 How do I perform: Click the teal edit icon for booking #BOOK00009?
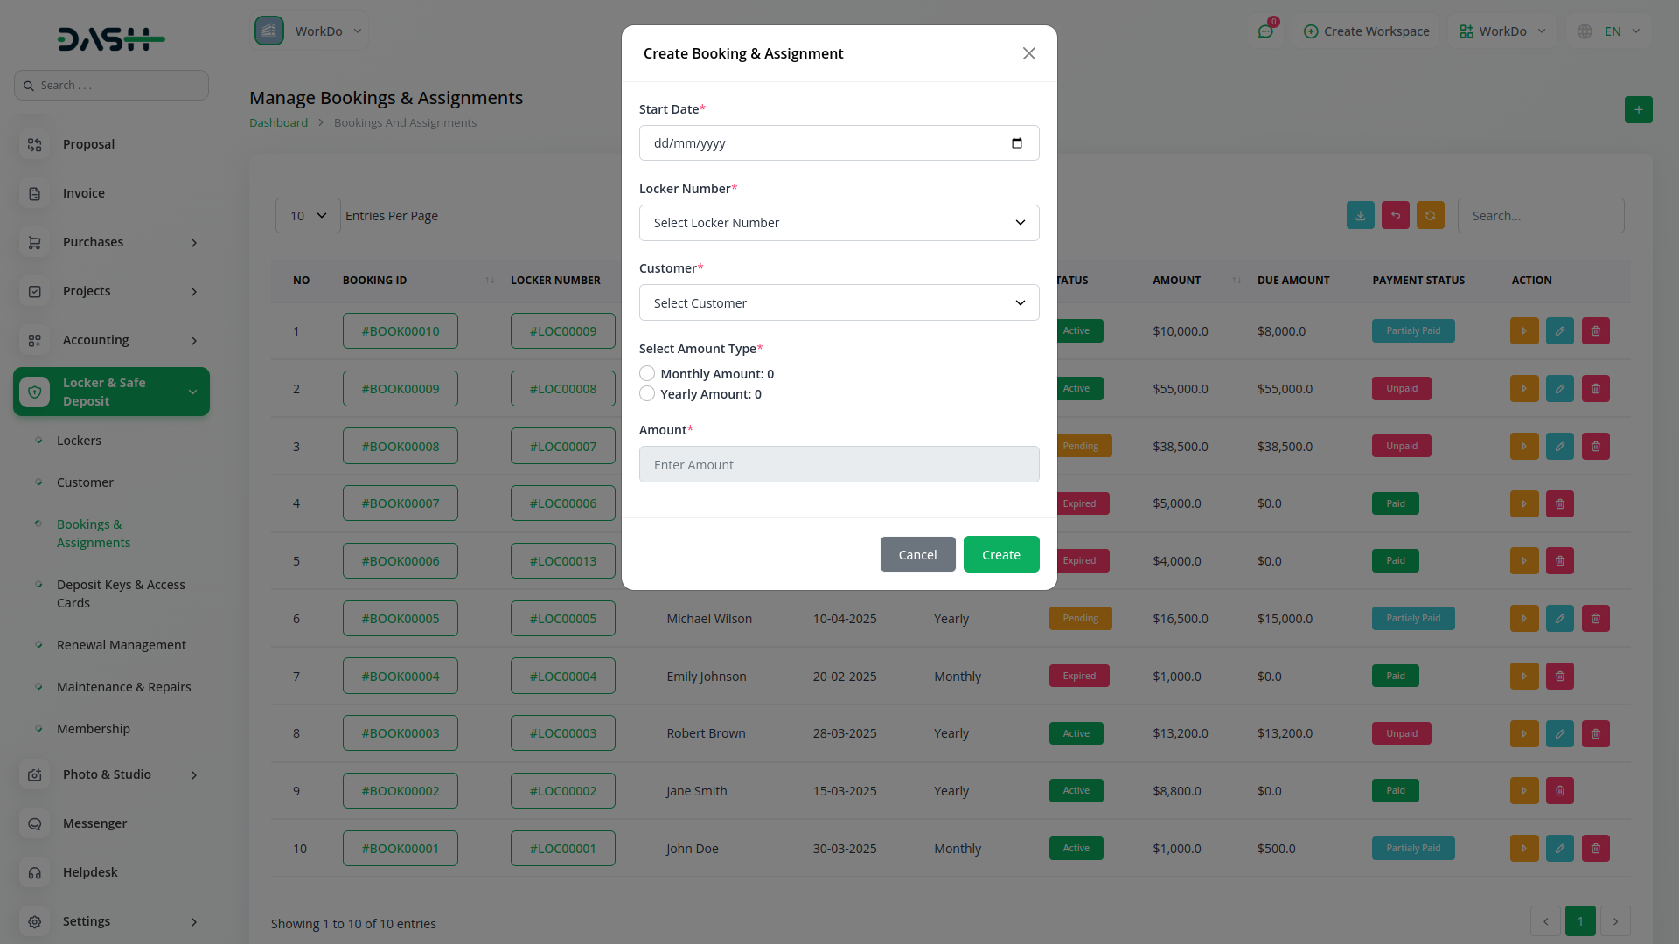click(1559, 389)
